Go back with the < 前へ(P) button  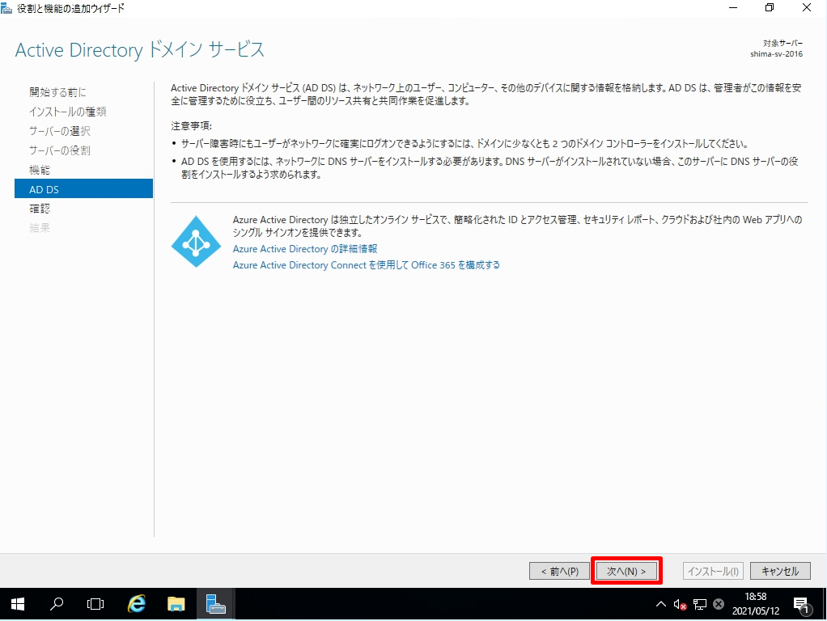[559, 571]
